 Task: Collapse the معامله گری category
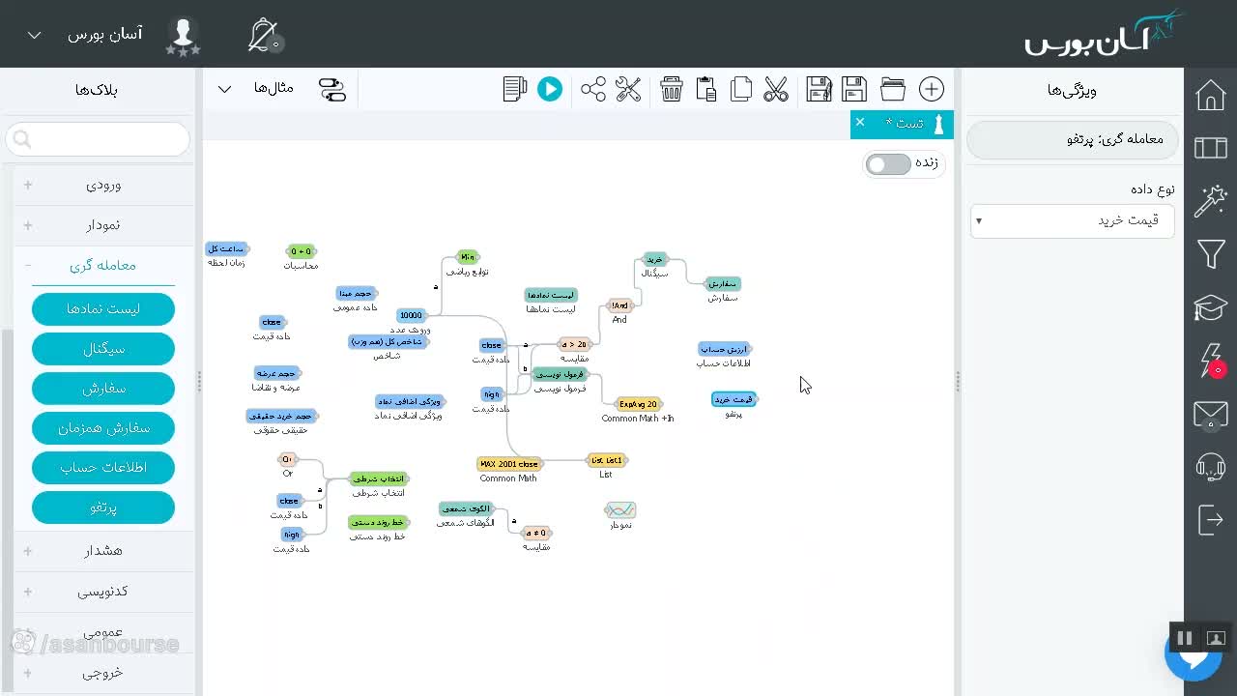coord(103,265)
